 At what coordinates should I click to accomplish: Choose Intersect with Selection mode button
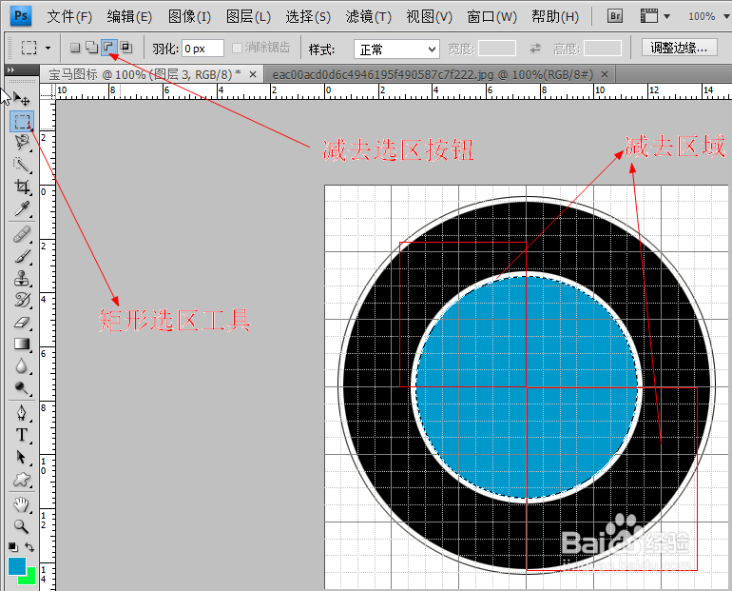pos(126,48)
